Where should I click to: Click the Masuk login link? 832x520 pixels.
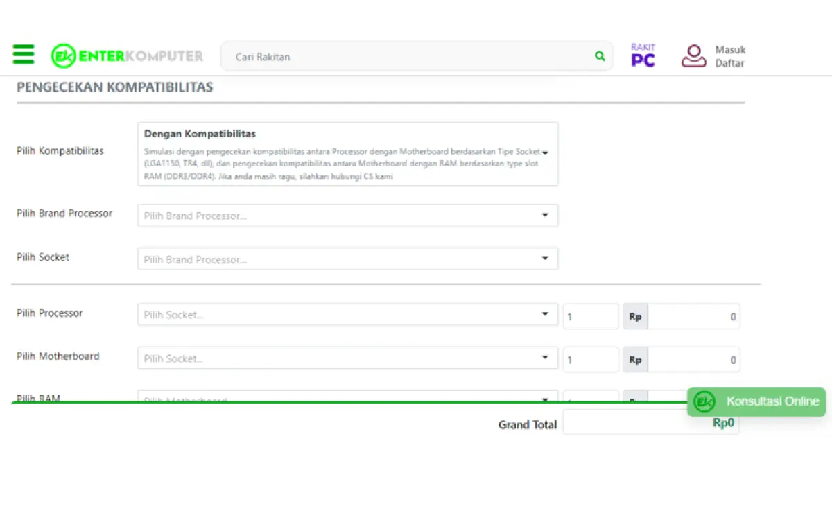pyautogui.click(x=730, y=49)
